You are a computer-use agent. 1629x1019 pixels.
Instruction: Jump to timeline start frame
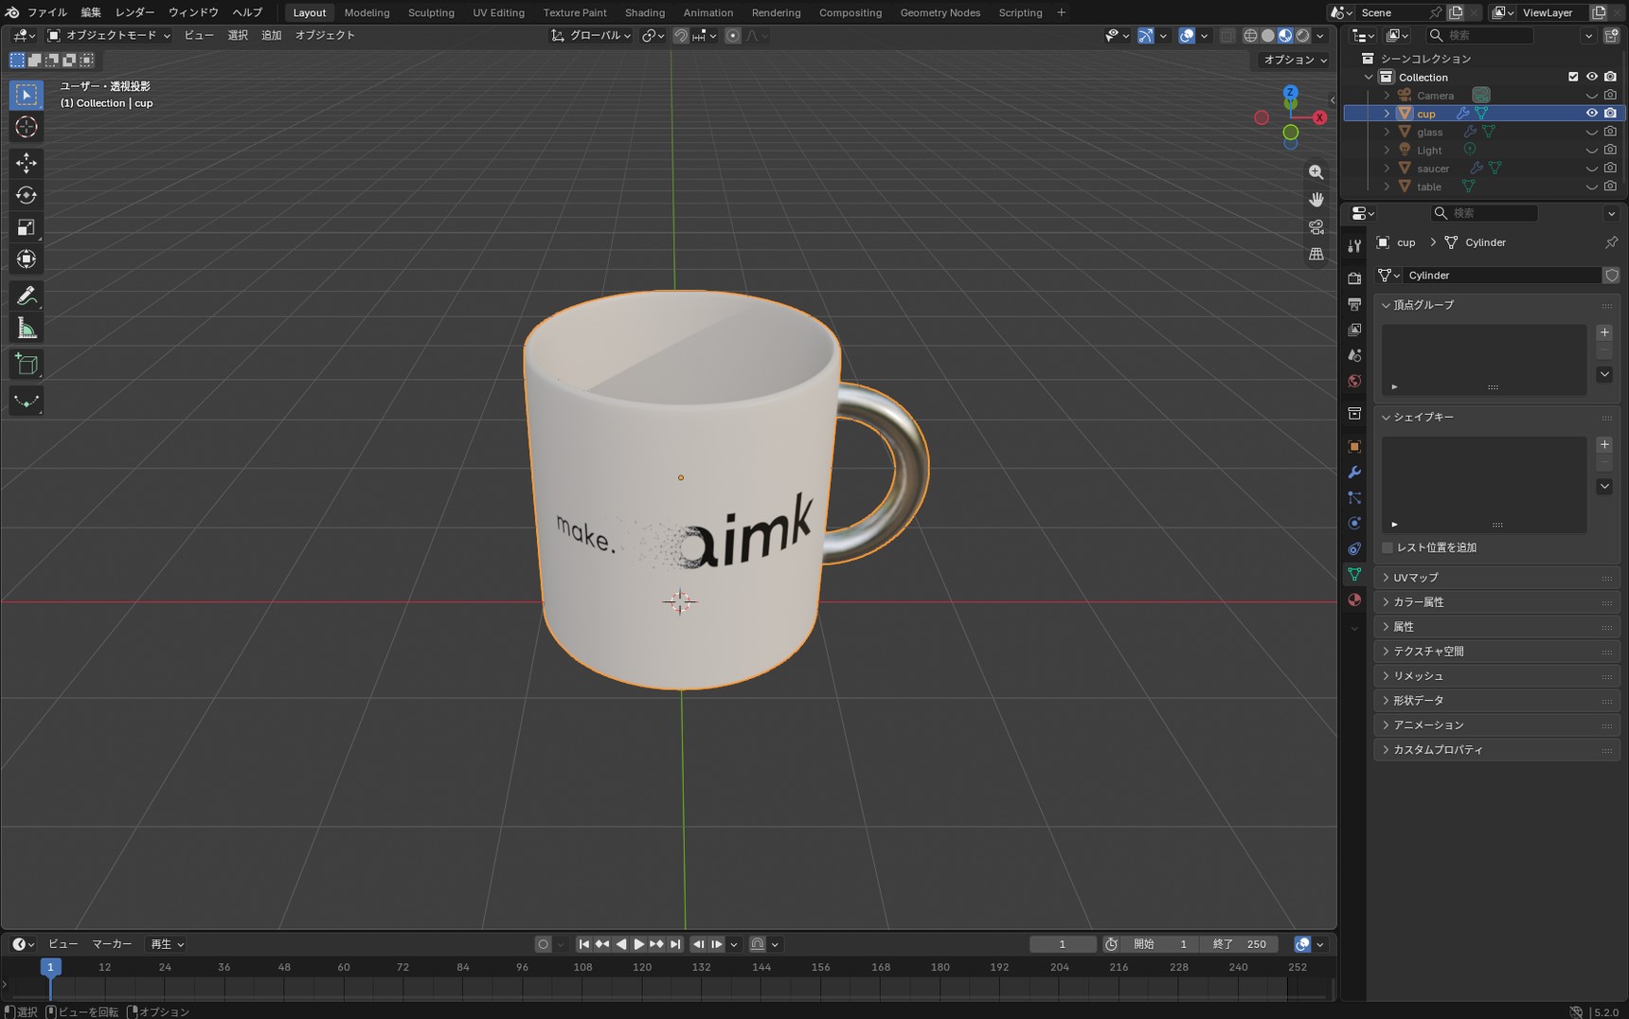pyautogui.click(x=583, y=944)
